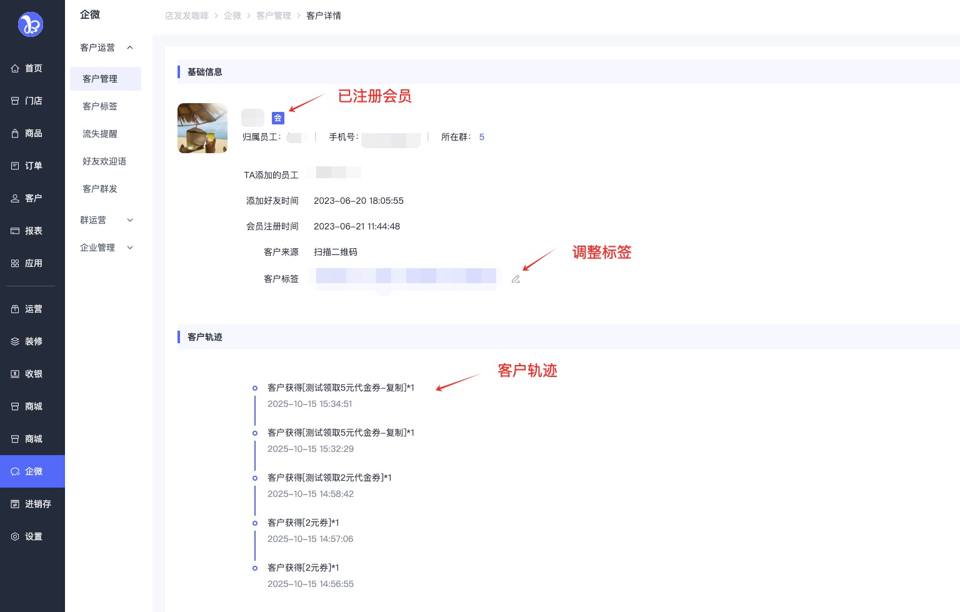This screenshot has height=612, width=960.
Task: Click the 客户管理 breadcrumb link
Action: (273, 16)
